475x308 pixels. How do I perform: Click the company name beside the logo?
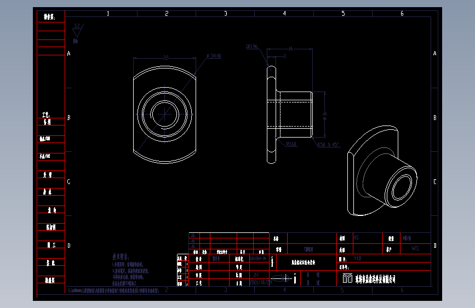click(375, 279)
